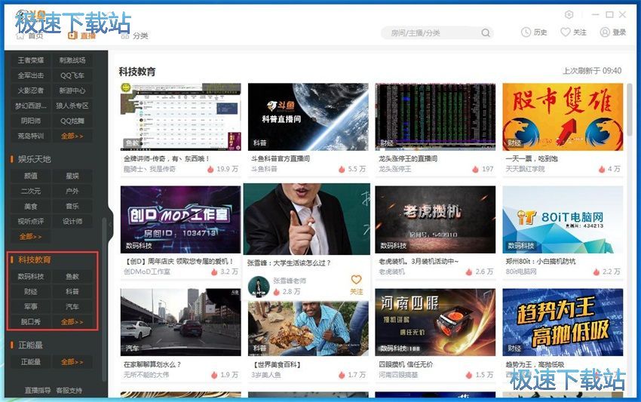This screenshot has height=402, width=641.
Task: Select 星娱 category
Action: point(72,176)
